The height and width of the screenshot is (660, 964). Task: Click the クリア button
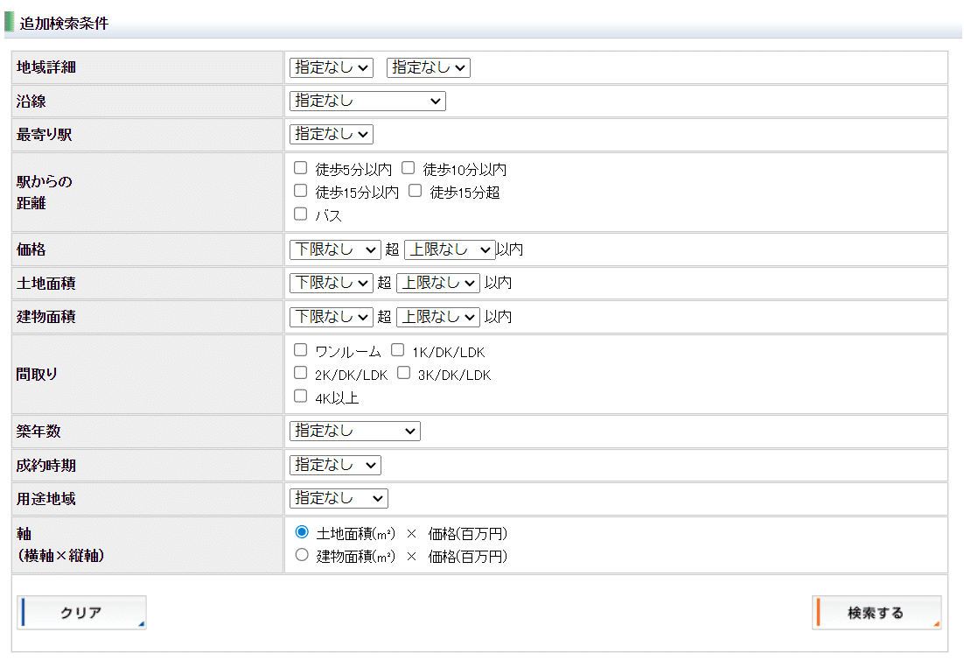[81, 613]
